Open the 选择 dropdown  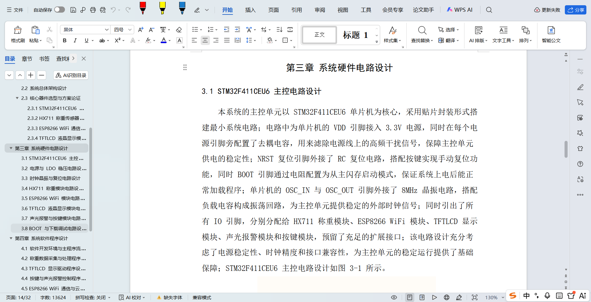click(448, 30)
